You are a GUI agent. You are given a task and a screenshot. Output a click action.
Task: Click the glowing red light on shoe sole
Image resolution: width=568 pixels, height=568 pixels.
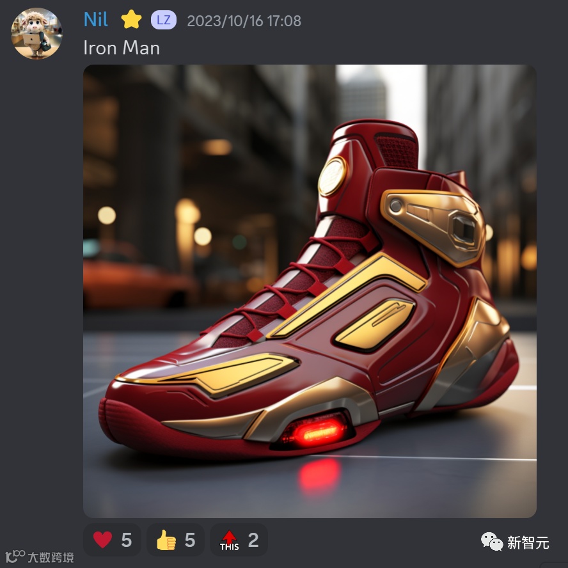pos(315,432)
